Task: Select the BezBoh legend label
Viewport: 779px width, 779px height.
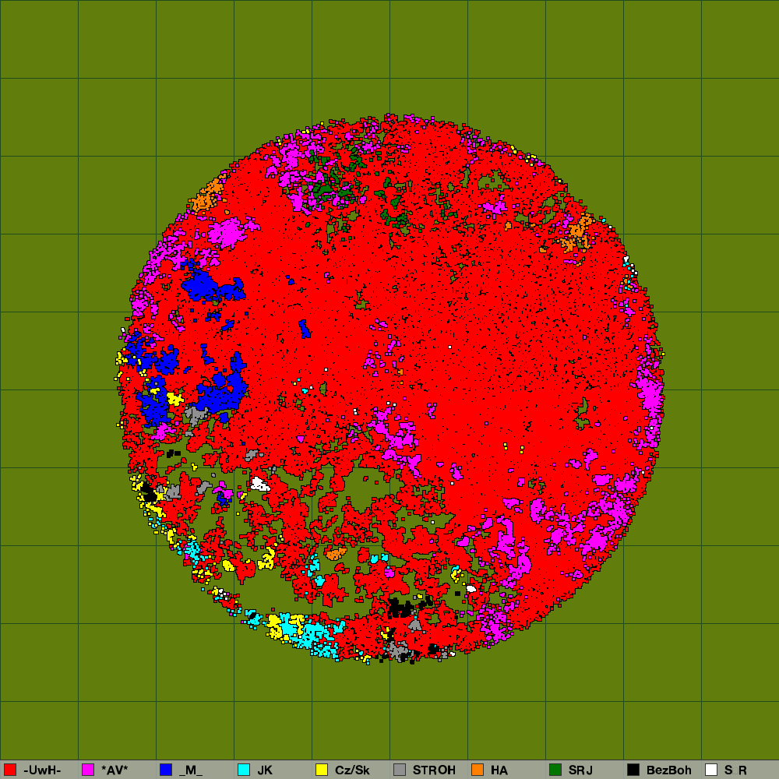Action: [x=669, y=770]
